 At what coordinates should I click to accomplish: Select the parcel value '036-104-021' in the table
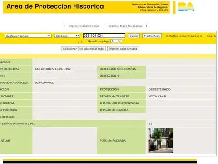(45, 82)
